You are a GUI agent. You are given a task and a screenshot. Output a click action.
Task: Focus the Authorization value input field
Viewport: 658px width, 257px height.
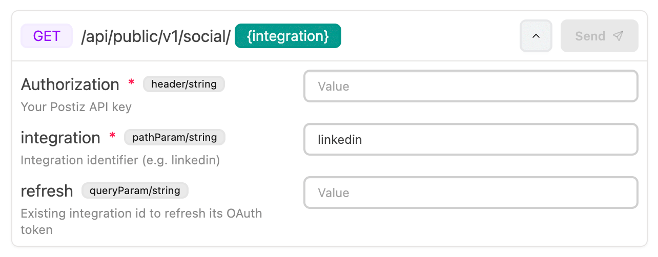(x=470, y=86)
